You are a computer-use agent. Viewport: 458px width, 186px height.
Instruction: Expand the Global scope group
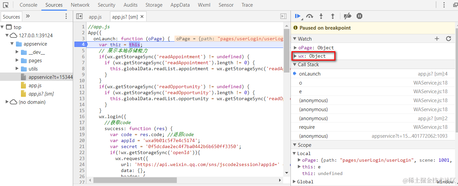click(294, 182)
